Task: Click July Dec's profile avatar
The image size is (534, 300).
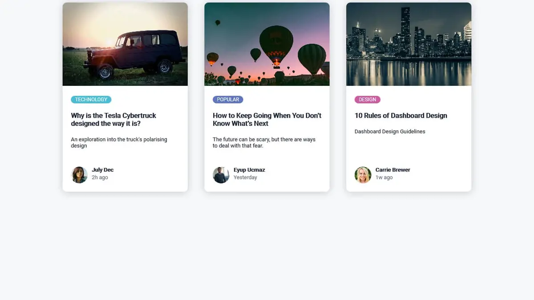Action: coord(79,174)
